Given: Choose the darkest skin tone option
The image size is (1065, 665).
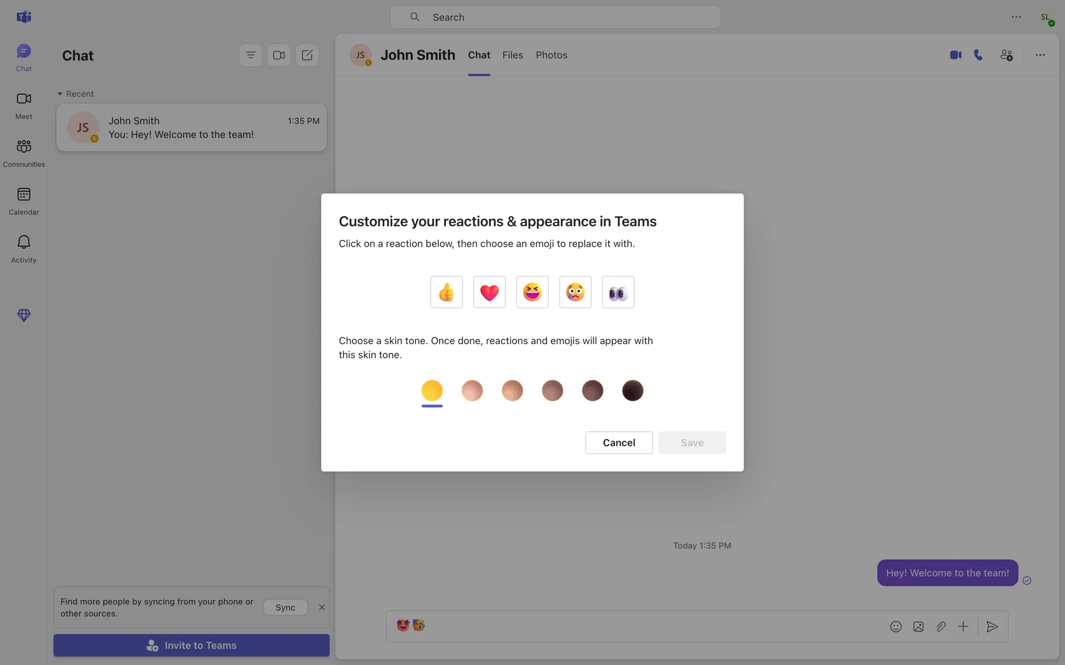Looking at the screenshot, I should point(632,390).
